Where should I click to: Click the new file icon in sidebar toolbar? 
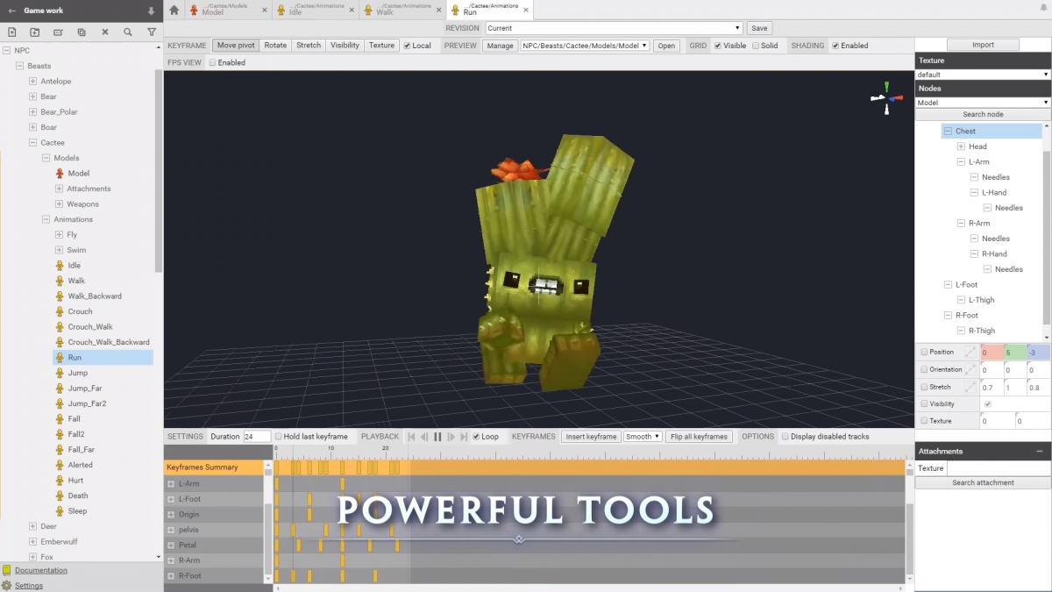11,32
